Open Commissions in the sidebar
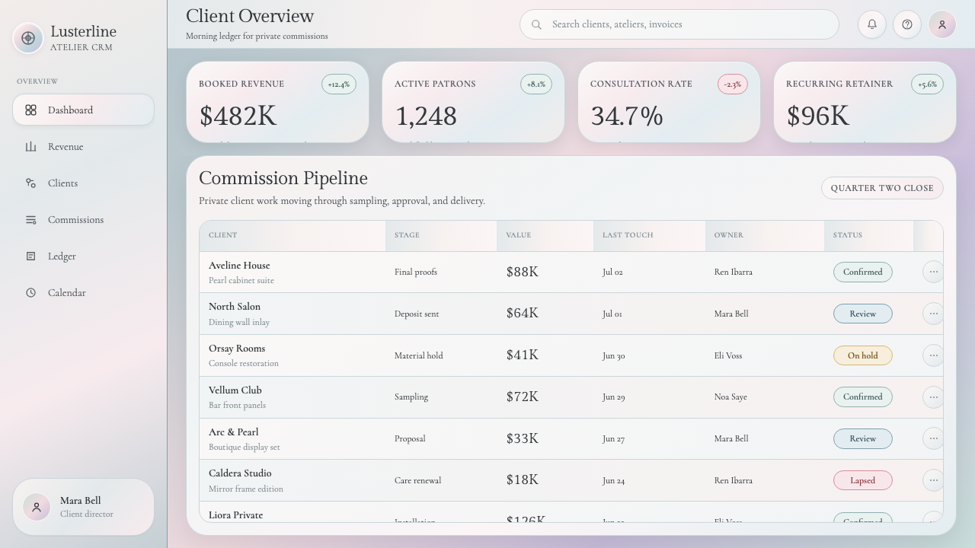Screen dimensions: 975x548 84,220
